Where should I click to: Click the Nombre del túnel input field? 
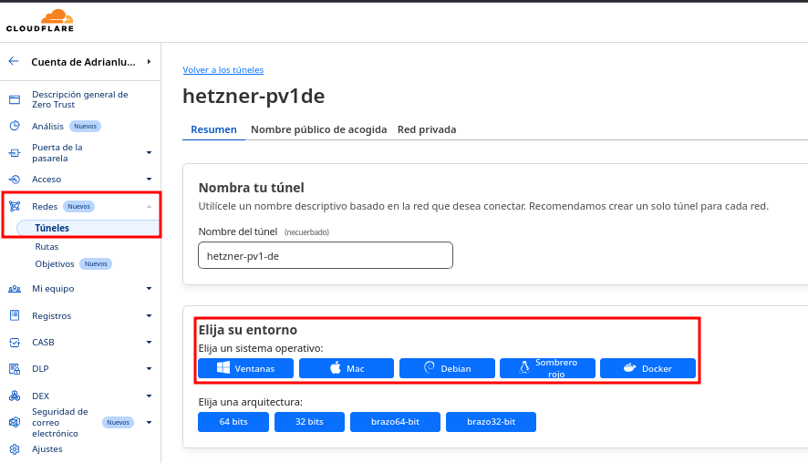(326, 255)
